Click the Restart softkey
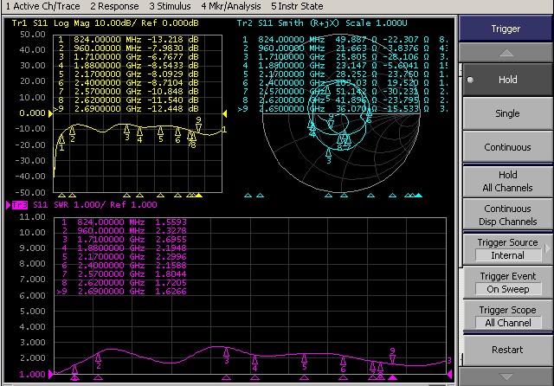 (507, 350)
